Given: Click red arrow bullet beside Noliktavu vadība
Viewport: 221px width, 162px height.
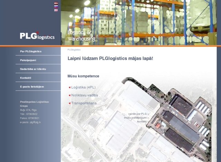Looking at the screenshot, I should (69, 95).
